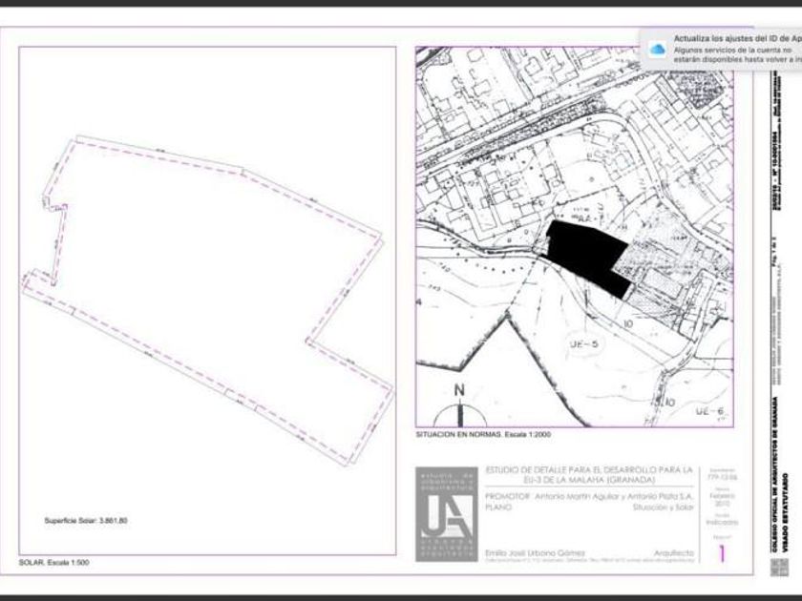Click the dashed solar plot outline drawing
This screenshot has height=601, width=802.
point(207,300)
